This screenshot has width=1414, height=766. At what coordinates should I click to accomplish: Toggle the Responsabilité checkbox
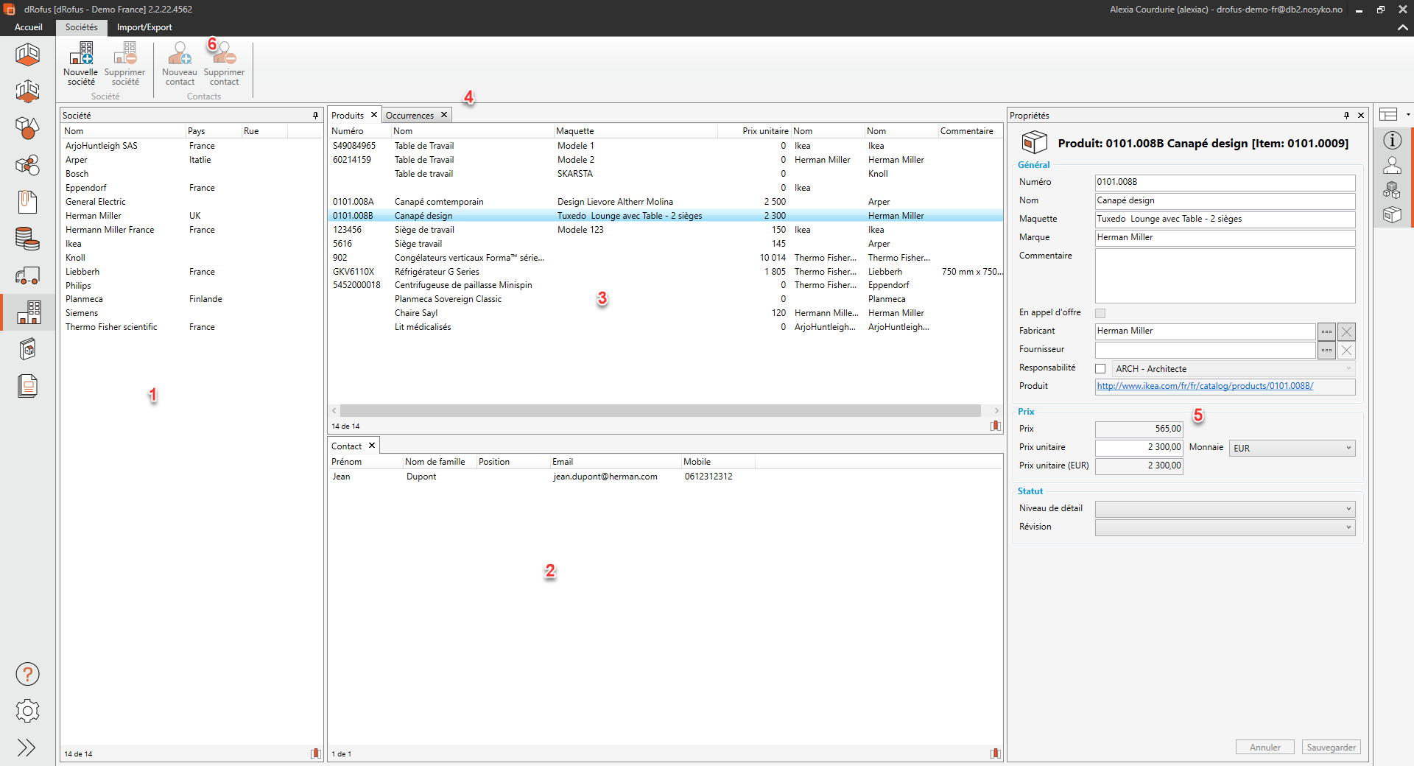click(1100, 369)
